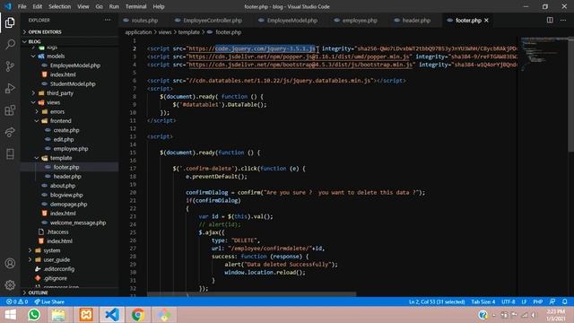Expand the Open Editors section
Viewport: 574px width, 323px height.
tap(45, 32)
